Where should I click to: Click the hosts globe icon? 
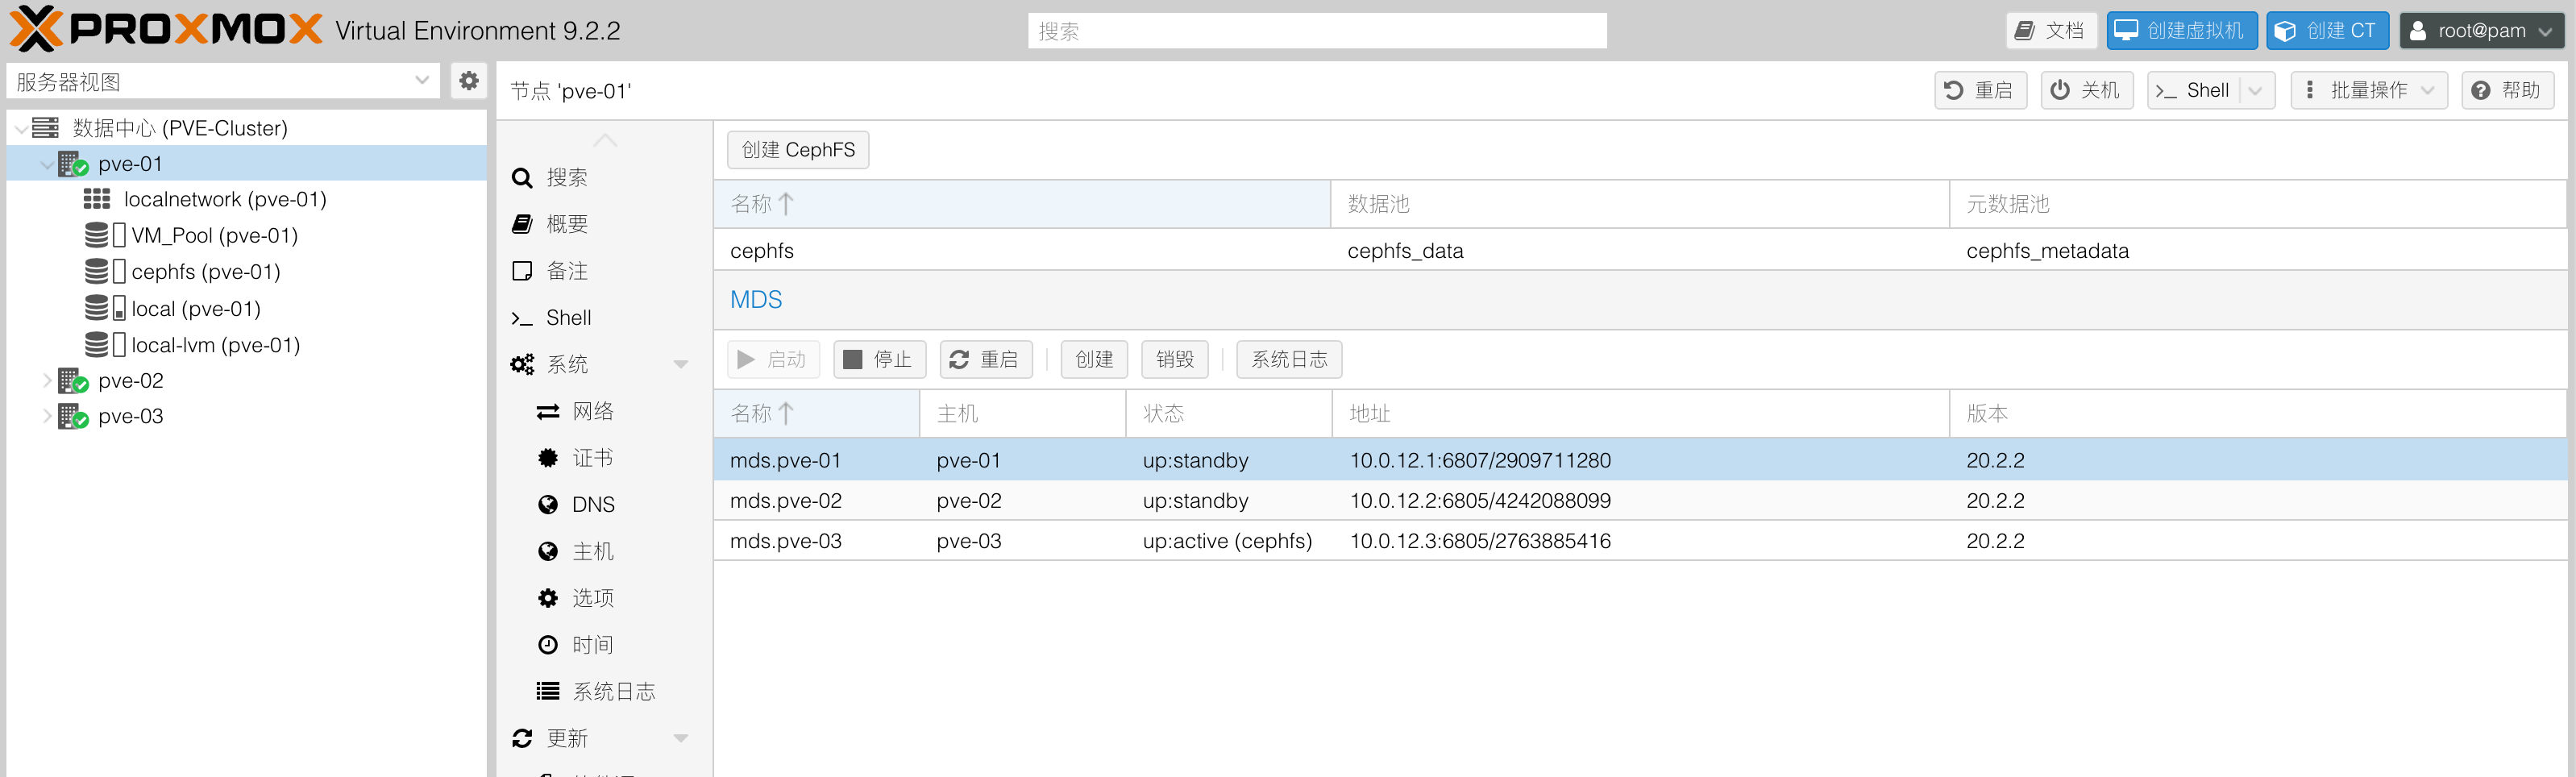(548, 551)
